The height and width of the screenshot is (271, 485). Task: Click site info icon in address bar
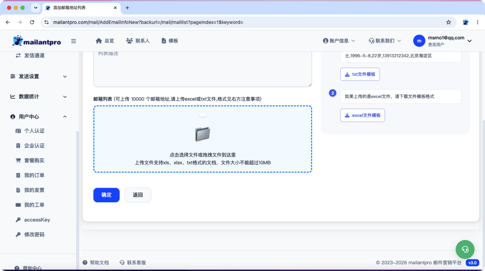47,22
